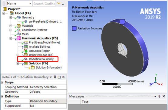Expand the Imported Load (E6) node
Viewport: 168px width, 110px height.
pos(18,55)
